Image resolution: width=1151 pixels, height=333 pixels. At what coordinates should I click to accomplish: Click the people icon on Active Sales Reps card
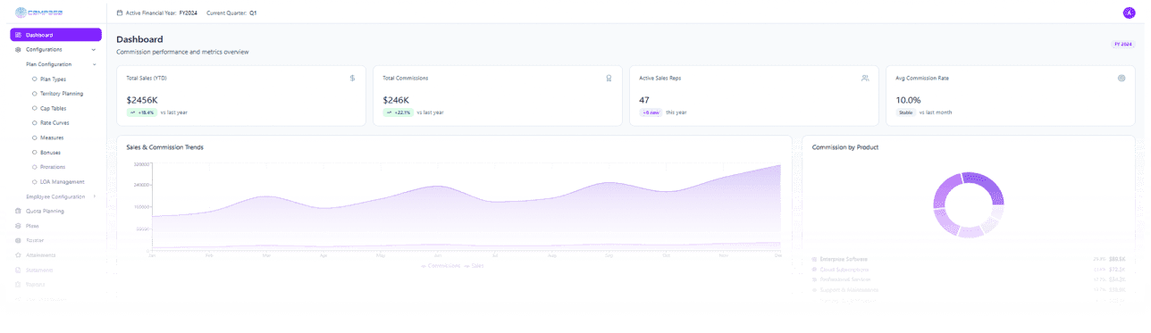tap(865, 78)
